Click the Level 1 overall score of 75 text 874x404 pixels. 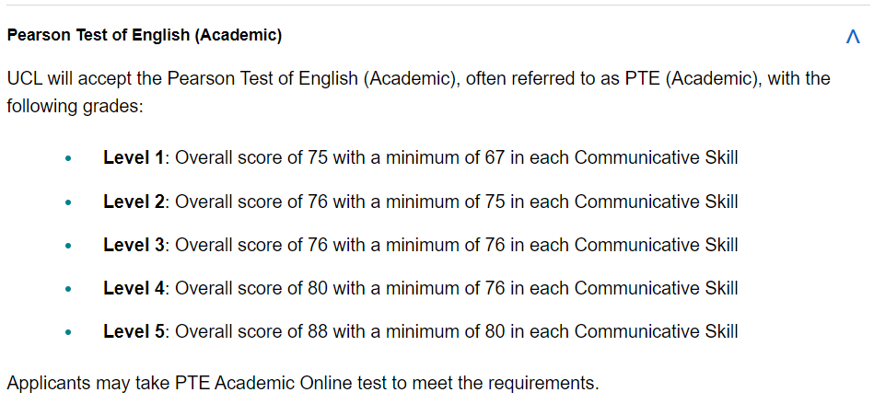coord(251,158)
